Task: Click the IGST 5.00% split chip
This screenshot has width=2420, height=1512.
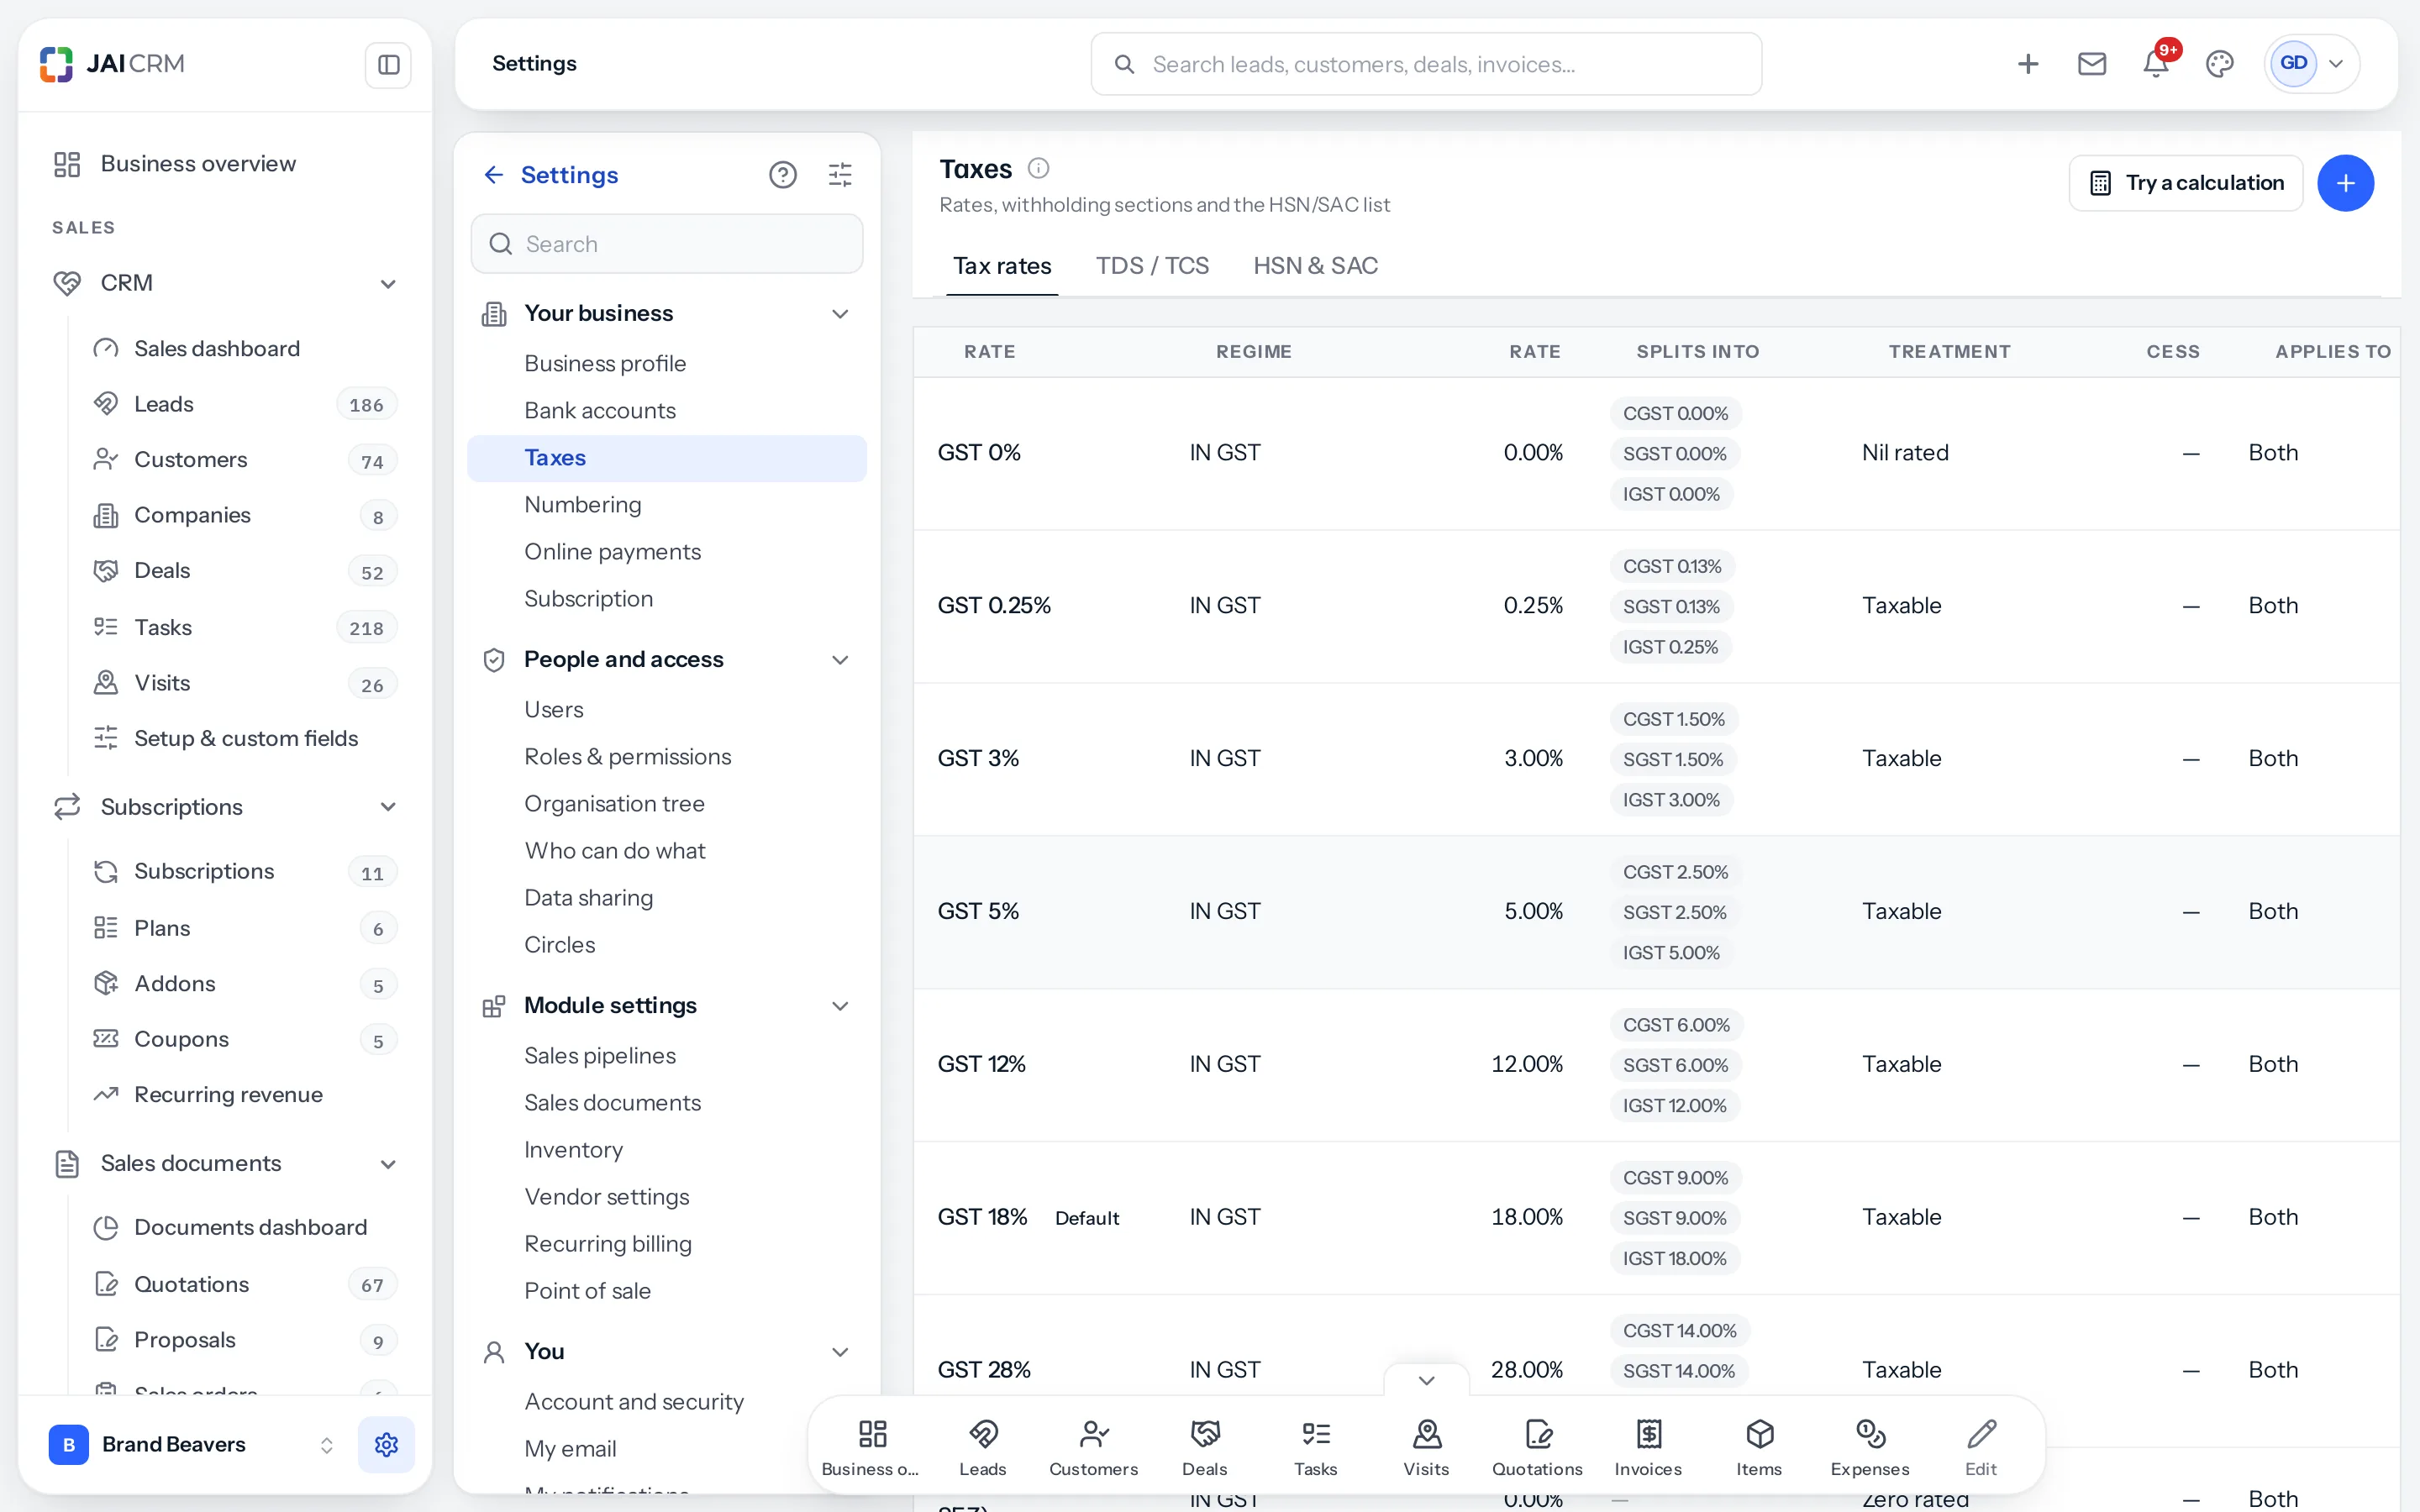Action: (x=1671, y=953)
